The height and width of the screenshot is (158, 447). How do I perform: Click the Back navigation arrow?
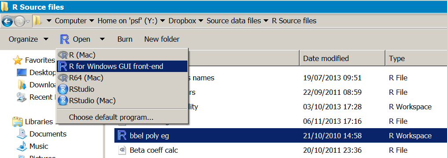7,22
